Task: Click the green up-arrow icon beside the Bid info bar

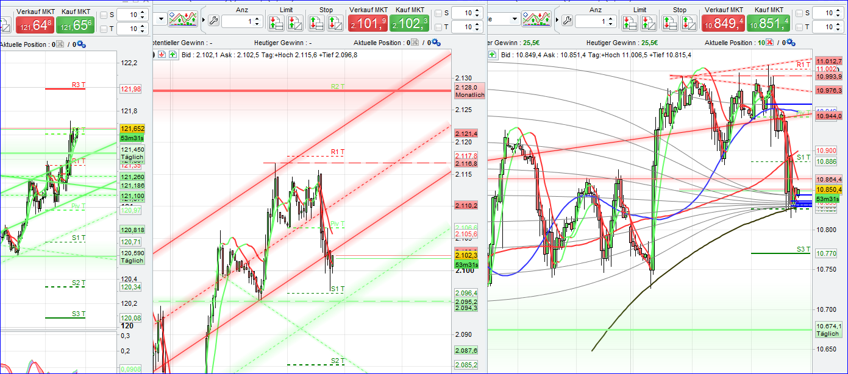Action: coord(173,55)
